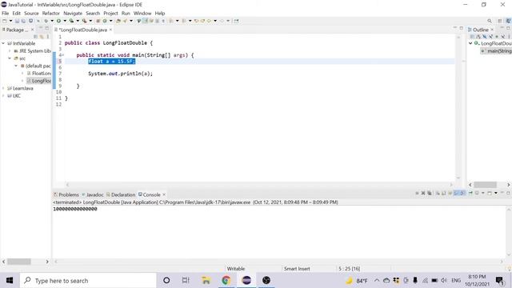Screen dimensions: 512x288
Task: Click the Coverage launch icon
Action: (71, 21)
